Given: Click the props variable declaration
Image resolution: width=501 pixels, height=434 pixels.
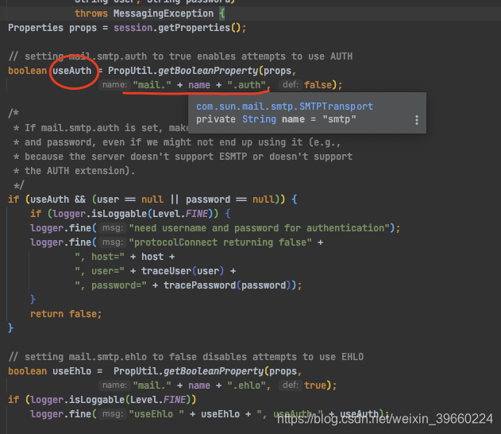Looking at the screenshot, I should [x=83, y=28].
